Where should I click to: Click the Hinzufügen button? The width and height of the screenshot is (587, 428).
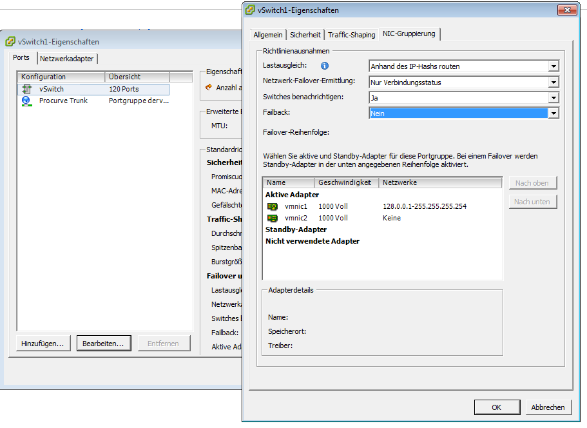click(43, 343)
